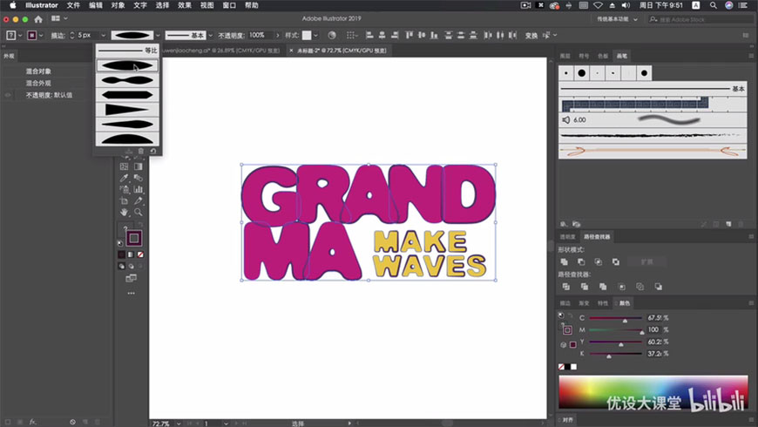This screenshot has width=758, height=427.
Task: Click the reset profiles icon
Action: 153,151
